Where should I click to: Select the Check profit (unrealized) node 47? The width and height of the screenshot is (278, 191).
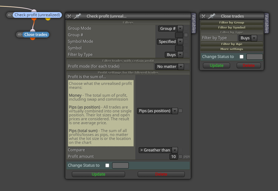point(37,15)
